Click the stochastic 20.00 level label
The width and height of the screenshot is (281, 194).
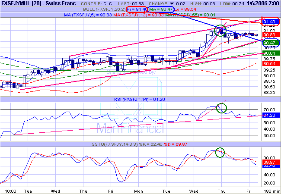click(270, 183)
